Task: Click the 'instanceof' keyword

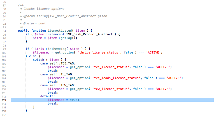Action: tap(55, 34)
